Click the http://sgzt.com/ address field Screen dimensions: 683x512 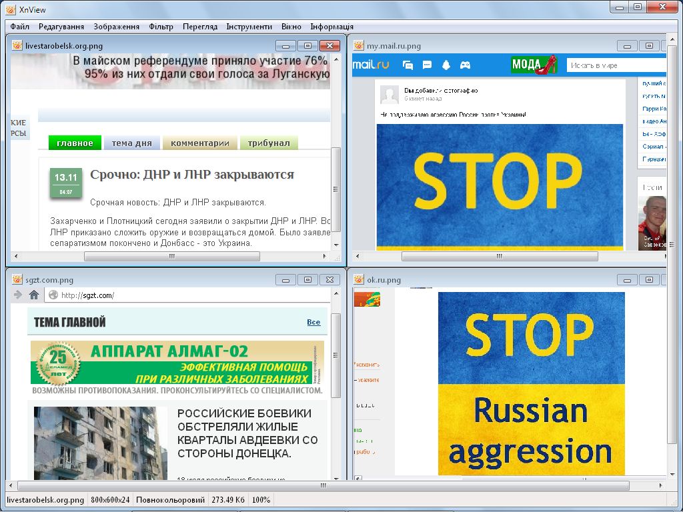pyautogui.click(x=187, y=295)
